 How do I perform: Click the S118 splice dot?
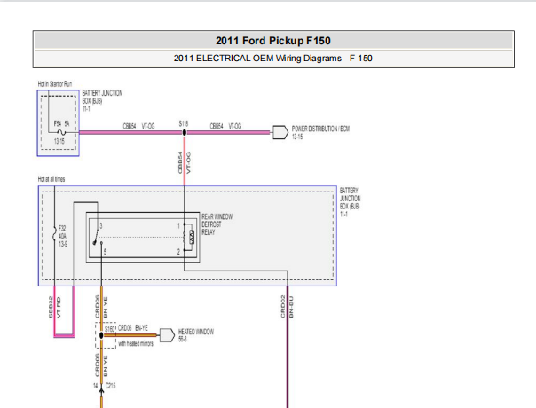[185, 132]
